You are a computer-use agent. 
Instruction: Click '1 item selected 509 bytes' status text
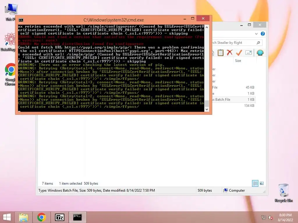tap(79, 184)
